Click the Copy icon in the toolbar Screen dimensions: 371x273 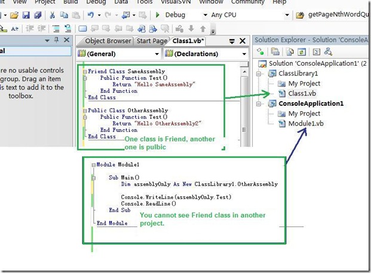coord(64,15)
